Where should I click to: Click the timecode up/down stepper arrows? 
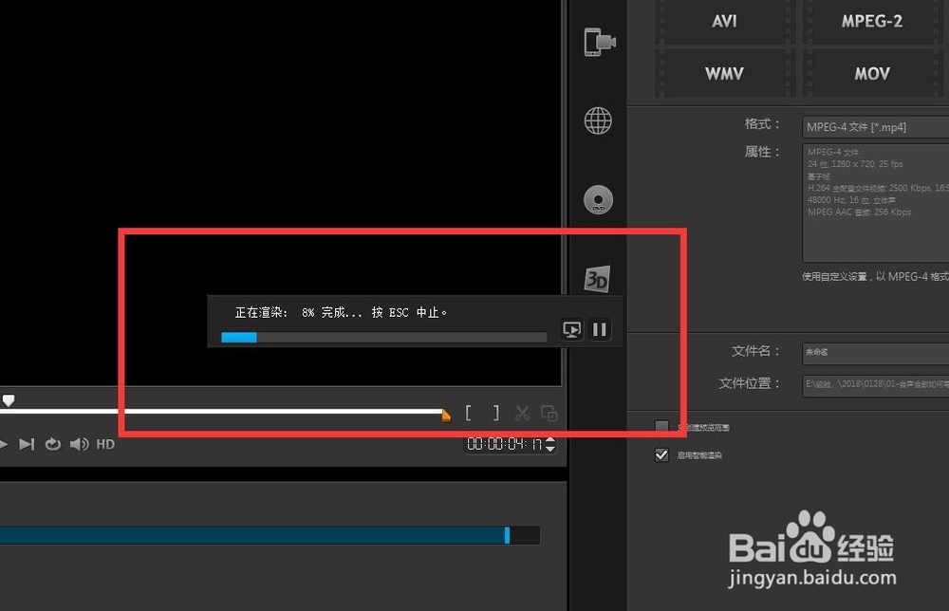(x=550, y=444)
